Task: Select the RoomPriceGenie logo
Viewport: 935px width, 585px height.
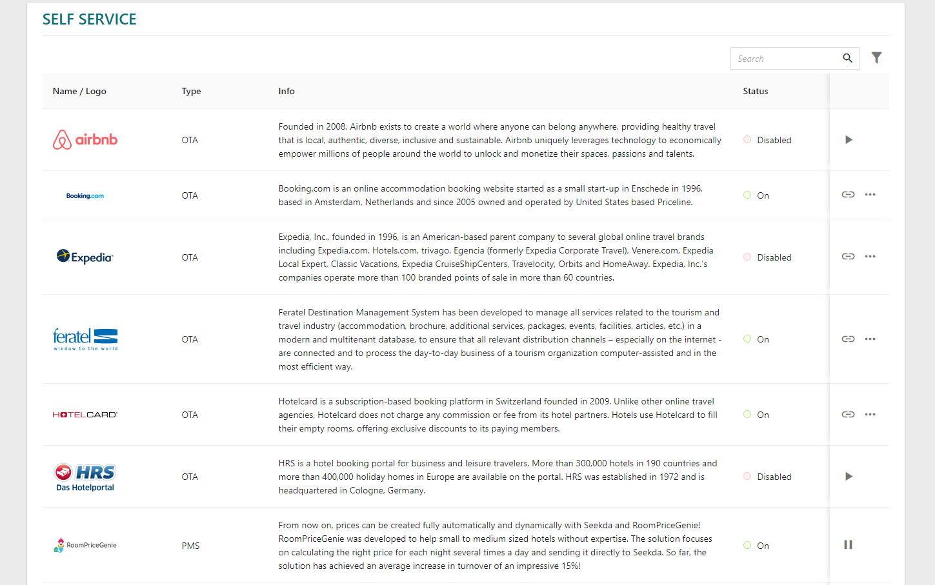Action: (x=85, y=545)
